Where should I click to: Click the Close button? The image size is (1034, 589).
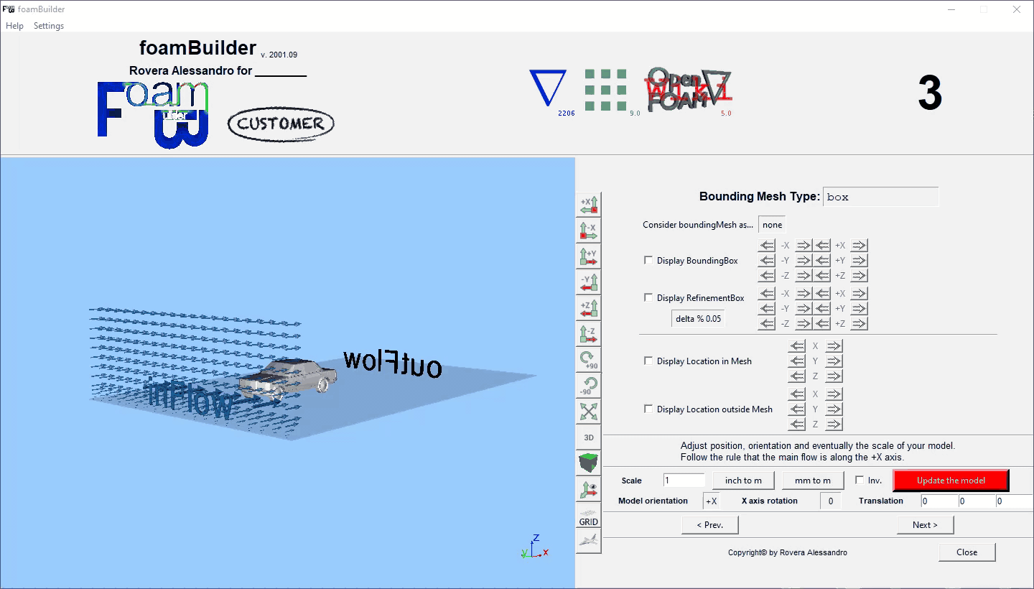967,552
